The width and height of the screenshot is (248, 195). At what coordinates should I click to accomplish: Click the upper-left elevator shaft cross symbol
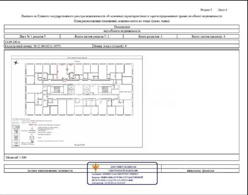point(71,87)
